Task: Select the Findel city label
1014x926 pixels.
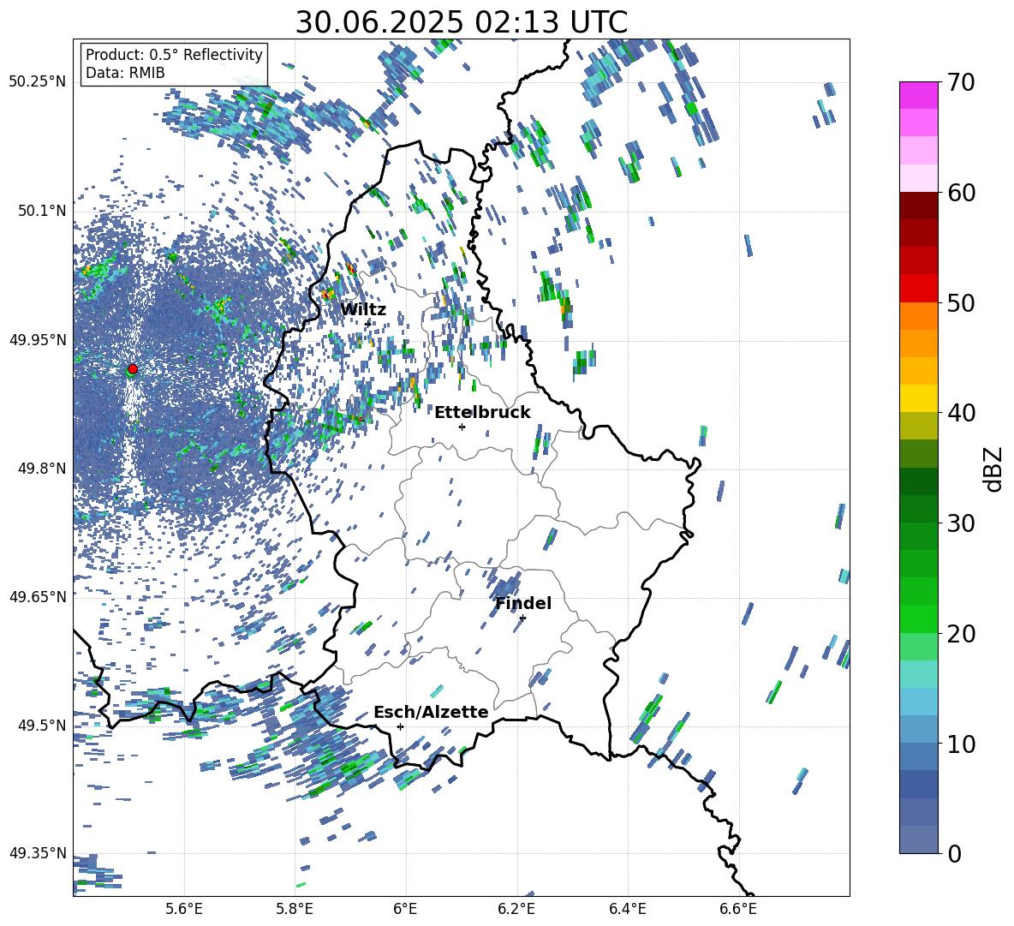Action: tap(523, 603)
